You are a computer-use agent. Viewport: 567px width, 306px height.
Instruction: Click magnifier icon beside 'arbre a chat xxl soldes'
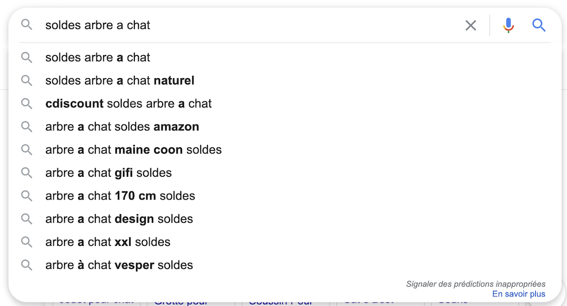(27, 242)
